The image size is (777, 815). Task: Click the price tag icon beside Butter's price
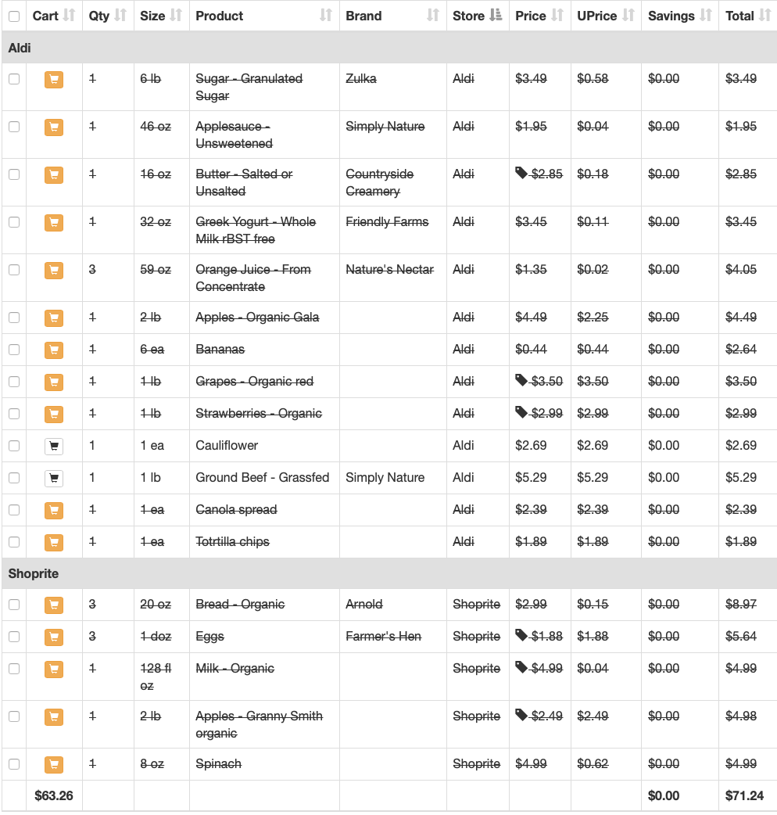pyautogui.click(x=521, y=174)
